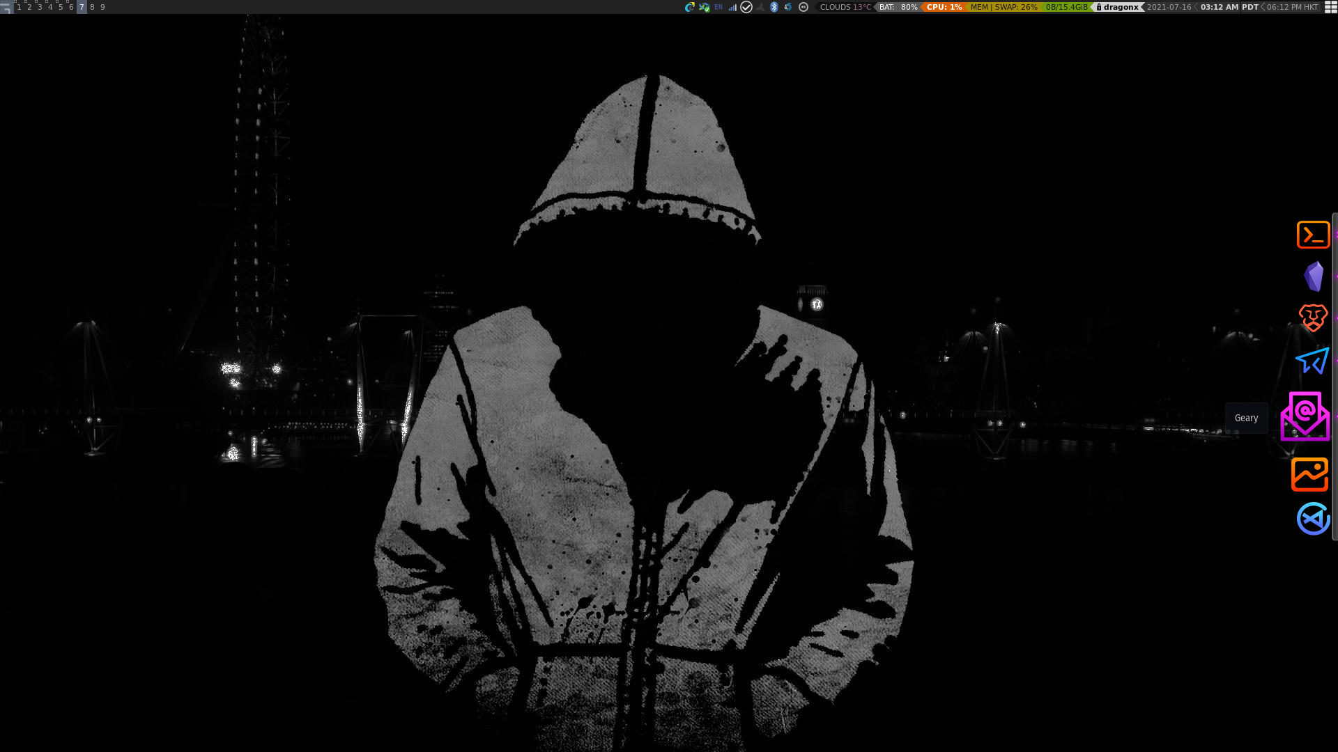Open Brave browser lion icon
This screenshot has height=752, width=1338.
[x=1313, y=318]
